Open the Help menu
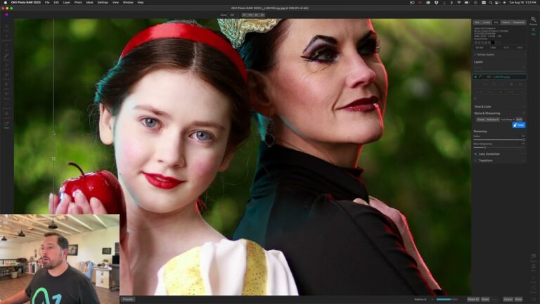540x304 pixels. 140,2
